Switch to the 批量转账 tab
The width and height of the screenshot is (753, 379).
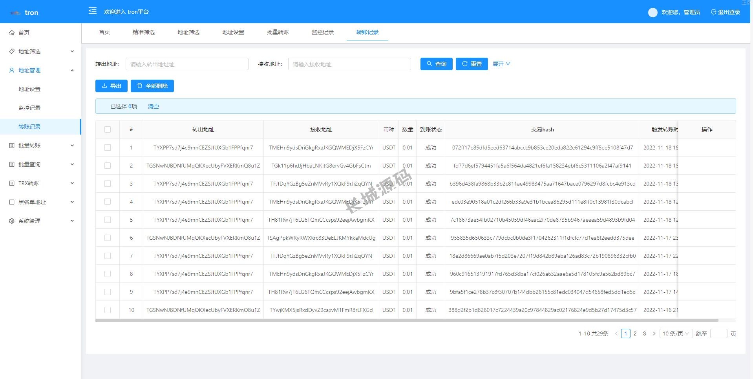[x=278, y=32]
